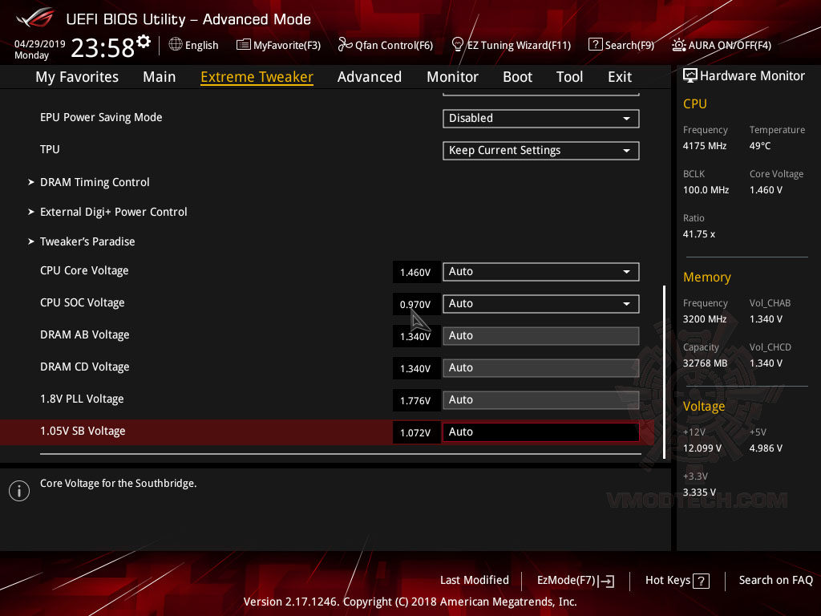Toggle AURA ON/OFF(F4)
The image size is (821, 616).
click(730, 45)
